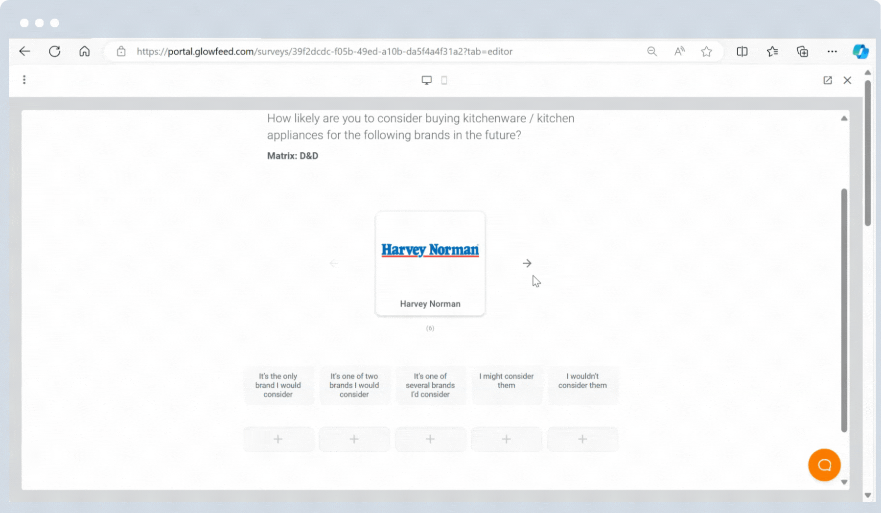
Task: Open the favorites list
Action: pos(772,51)
